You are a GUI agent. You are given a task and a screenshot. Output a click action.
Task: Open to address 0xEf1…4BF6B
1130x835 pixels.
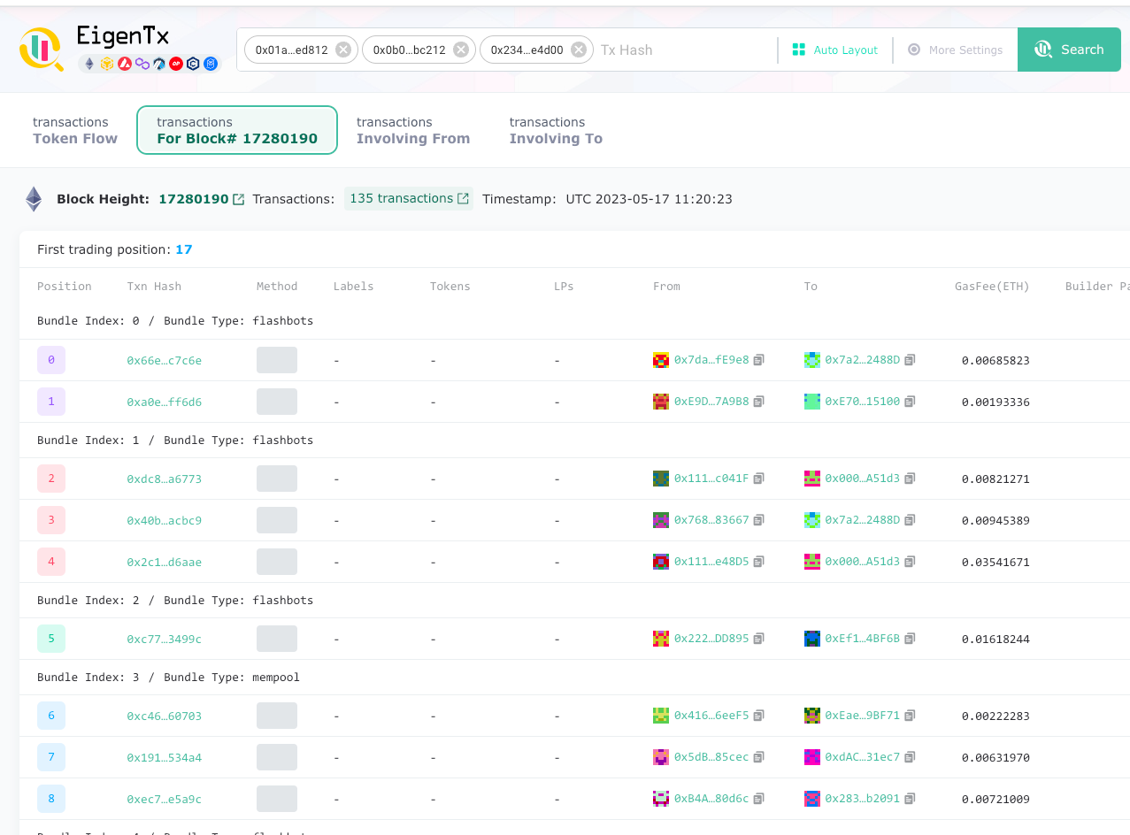tap(863, 639)
